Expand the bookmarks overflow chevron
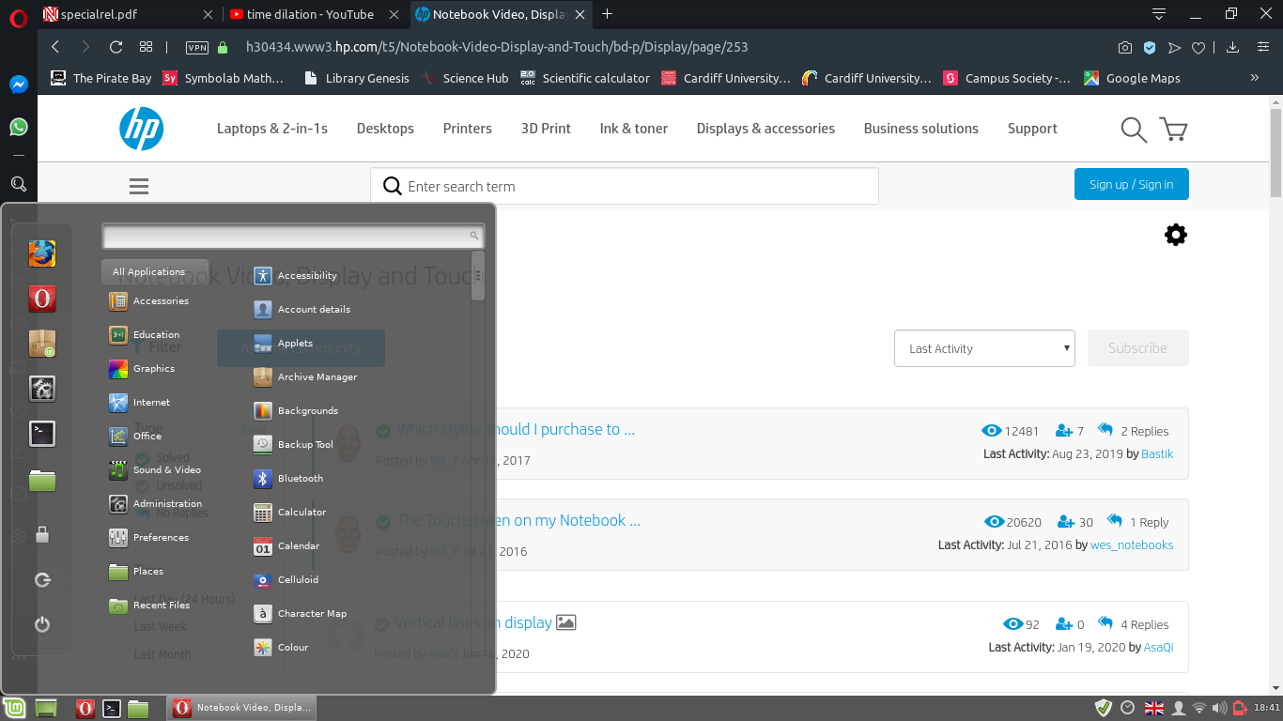This screenshot has width=1283, height=721. (x=1255, y=79)
